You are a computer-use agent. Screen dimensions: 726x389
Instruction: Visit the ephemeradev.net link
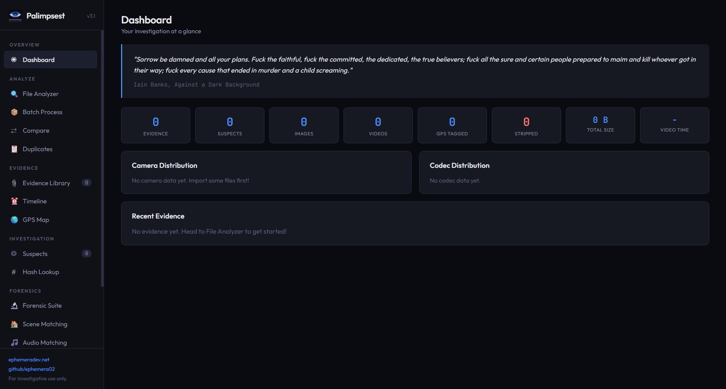(29, 360)
